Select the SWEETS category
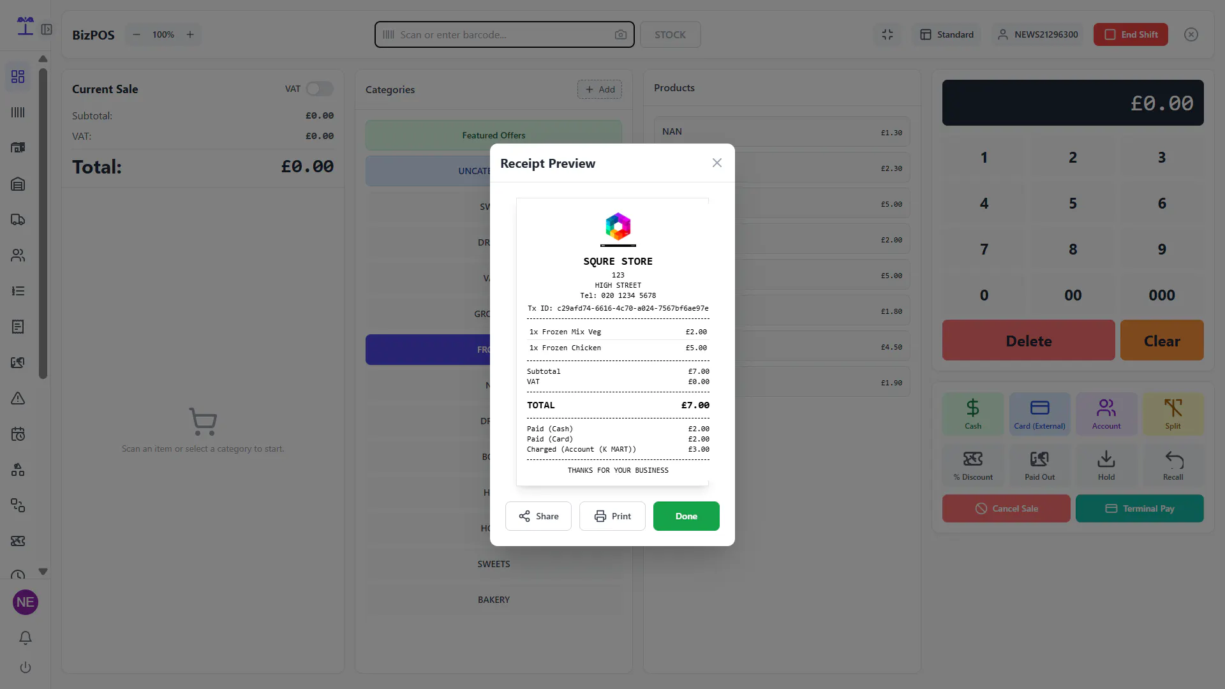Image resolution: width=1225 pixels, height=689 pixels. click(494, 564)
